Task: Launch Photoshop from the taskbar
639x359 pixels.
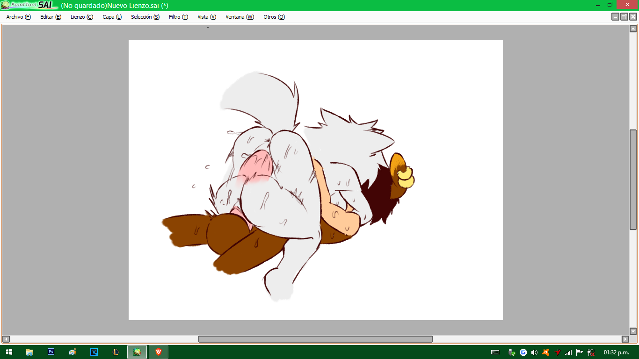Action: coord(51,352)
